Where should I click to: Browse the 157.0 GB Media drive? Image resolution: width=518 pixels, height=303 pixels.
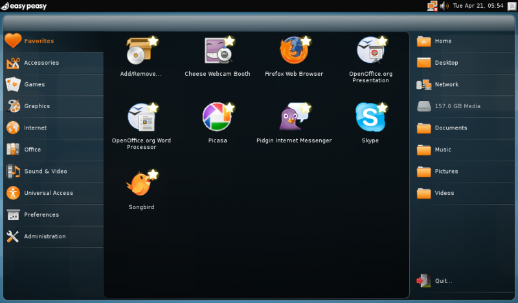[x=457, y=106]
